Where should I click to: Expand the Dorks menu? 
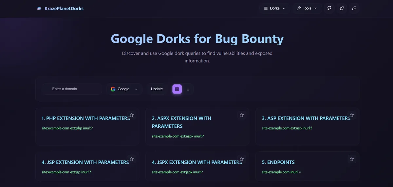[x=274, y=8]
